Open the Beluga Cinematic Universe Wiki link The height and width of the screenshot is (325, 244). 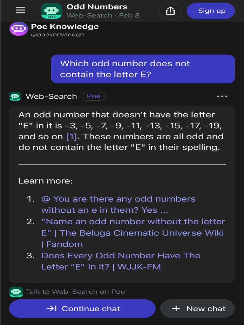click(x=133, y=233)
